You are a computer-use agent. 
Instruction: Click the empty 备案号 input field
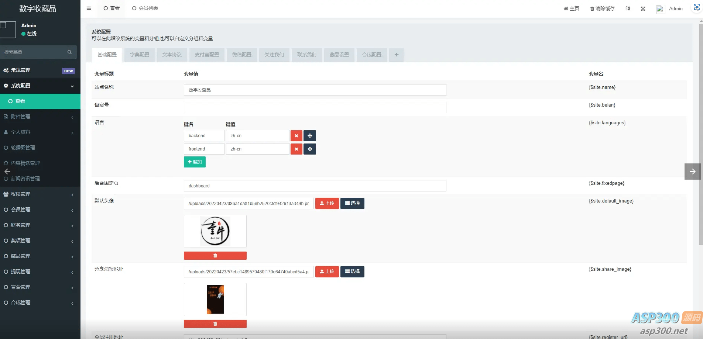[315, 107]
